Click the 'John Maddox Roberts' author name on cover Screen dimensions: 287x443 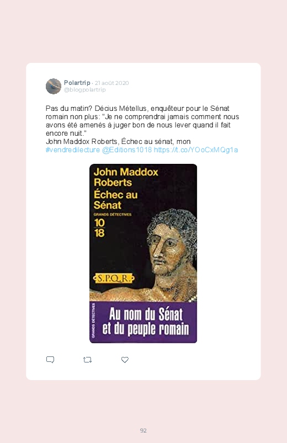point(126,177)
